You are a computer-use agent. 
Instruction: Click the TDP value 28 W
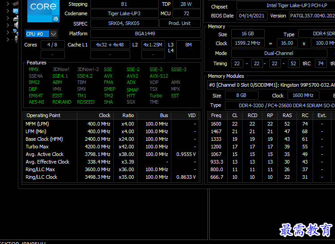(x=187, y=4)
